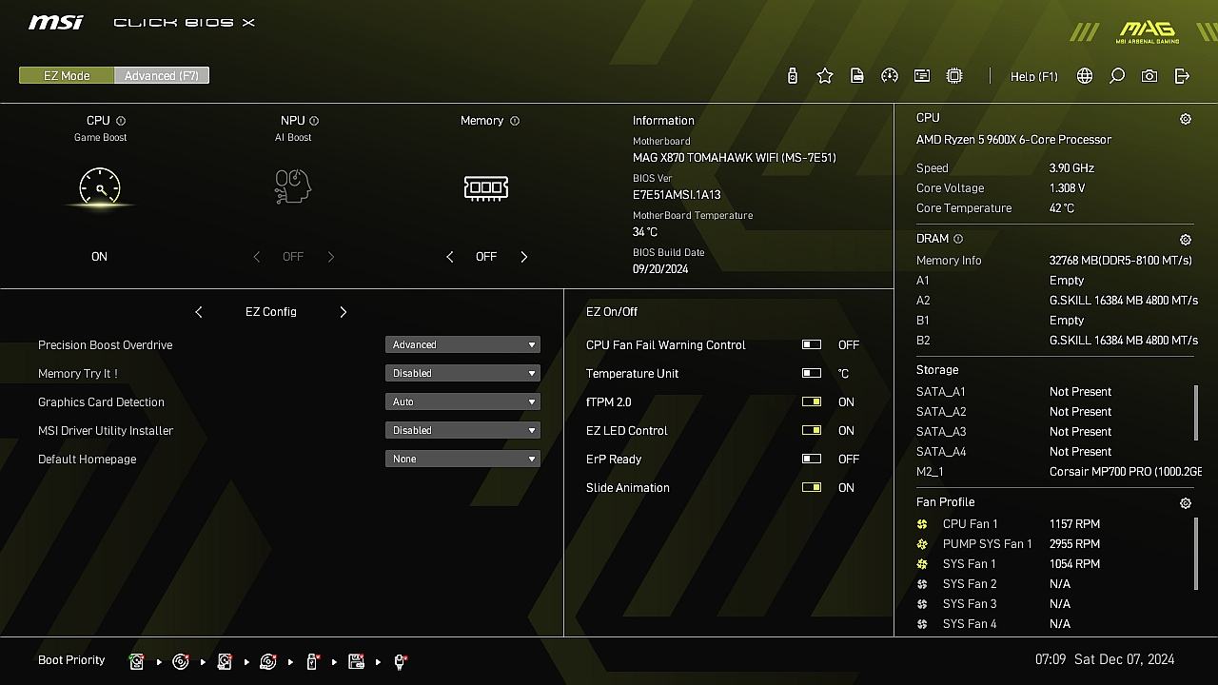This screenshot has height=685, width=1218.
Task: Toggle the EZ LED Control switch
Action: tap(812, 431)
